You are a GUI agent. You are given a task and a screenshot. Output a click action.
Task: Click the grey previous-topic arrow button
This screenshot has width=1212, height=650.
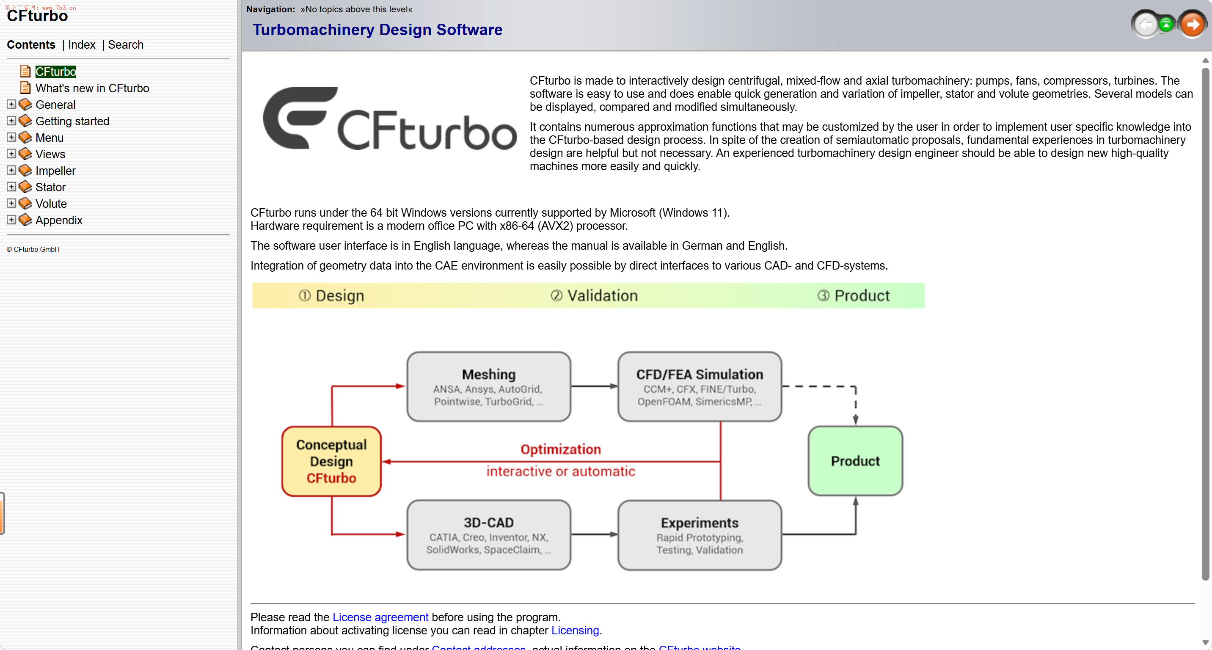pos(1145,25)
